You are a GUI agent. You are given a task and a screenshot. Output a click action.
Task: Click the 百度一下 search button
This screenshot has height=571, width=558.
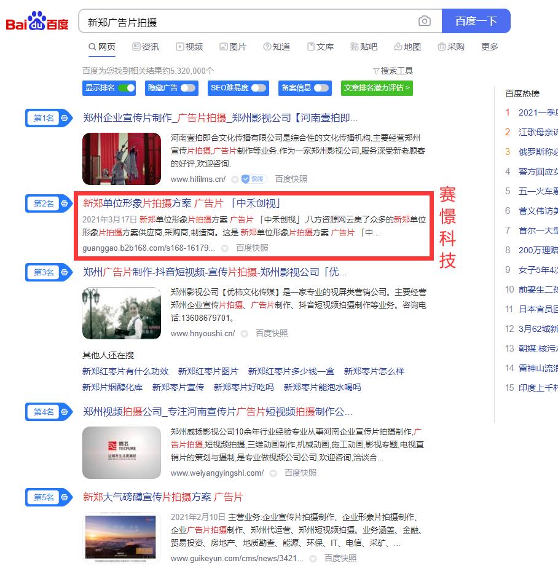click(x=476, y=21)
